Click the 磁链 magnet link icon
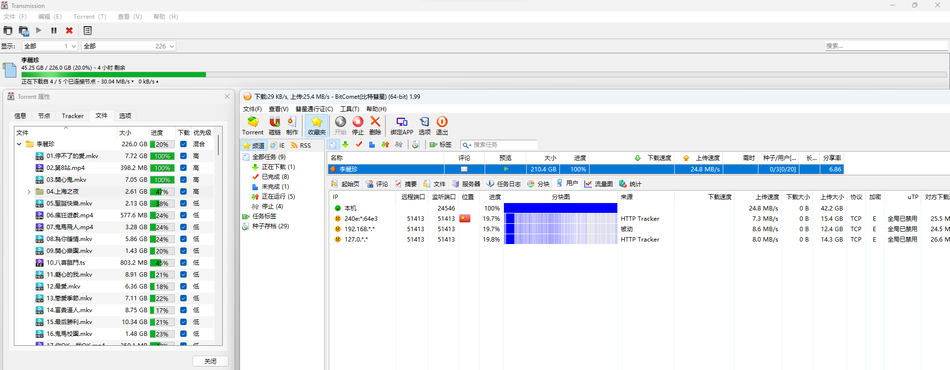The image size is (950, 370). pyautogui.click(x=275, y=125)
